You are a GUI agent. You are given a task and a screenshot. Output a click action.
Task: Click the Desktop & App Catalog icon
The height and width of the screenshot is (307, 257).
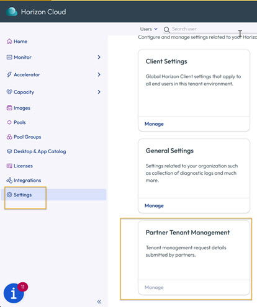tap(9, 151)
